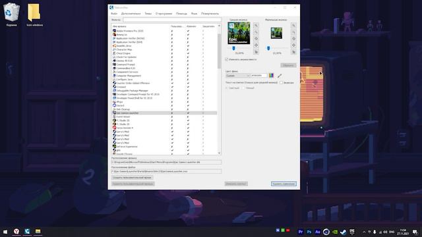The height and width of the screenshot is (237, 422).
Task: Zoom out the small icon preview
Action: pyautogui.click(x=293, y=32)
